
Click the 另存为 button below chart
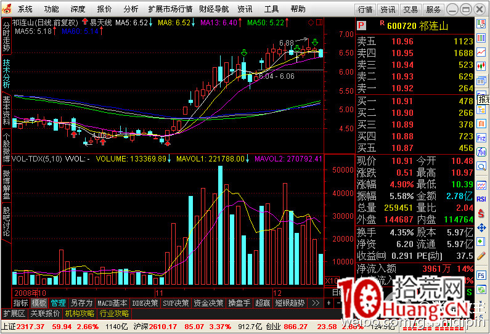click(81, 303)
